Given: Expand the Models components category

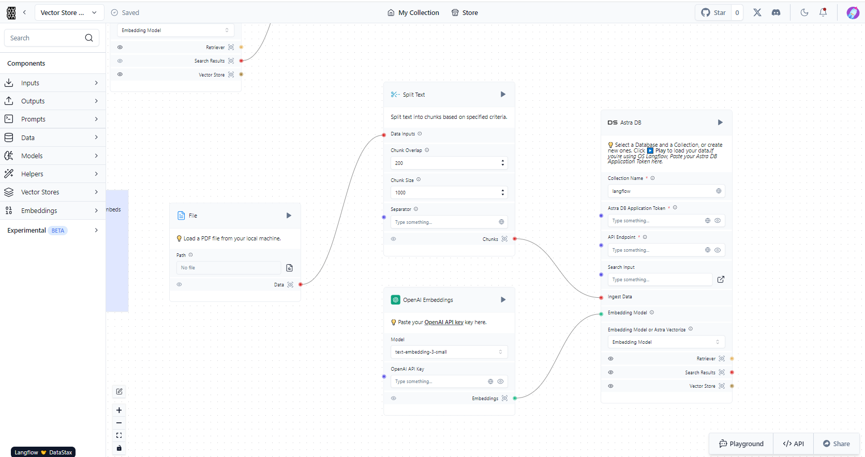Looking at the screenshot, I should (53, 156).
